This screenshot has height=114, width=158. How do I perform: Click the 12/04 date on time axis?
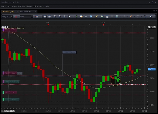120,111
